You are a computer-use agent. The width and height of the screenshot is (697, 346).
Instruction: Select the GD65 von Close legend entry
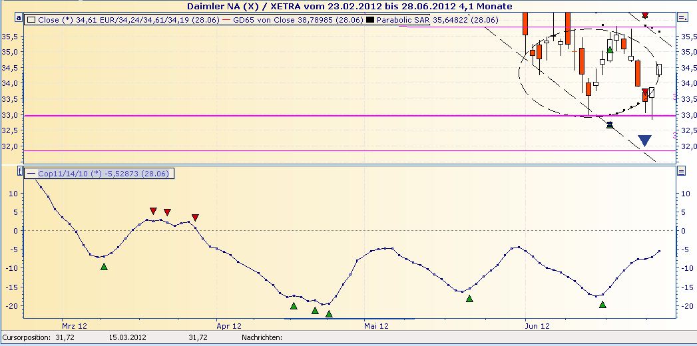point(294,20)
